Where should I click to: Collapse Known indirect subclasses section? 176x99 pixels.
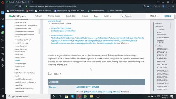pos(49,35)
